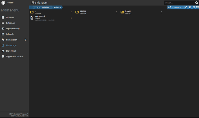Click the Deployment Log terminal icon
This screenshot has height=118, width=199.
[x=3, y=28]
